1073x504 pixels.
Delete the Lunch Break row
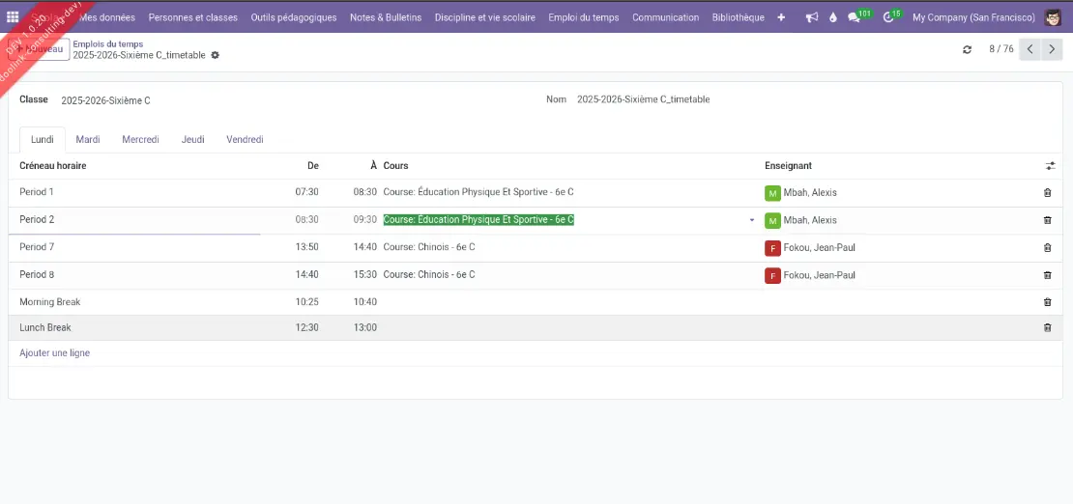pos(1047,328)
